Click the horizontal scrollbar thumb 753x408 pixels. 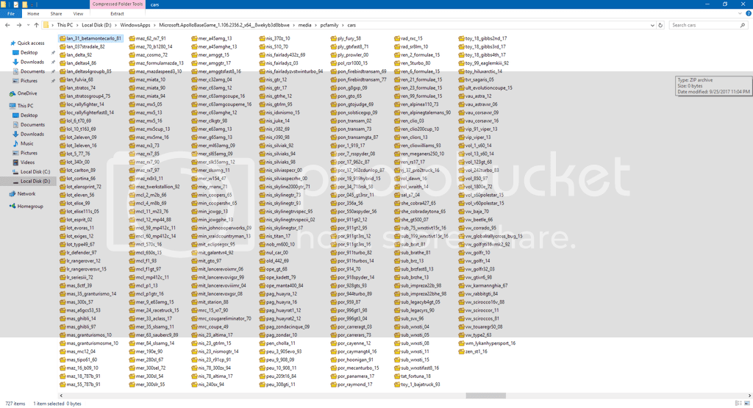tap(485, 396)
